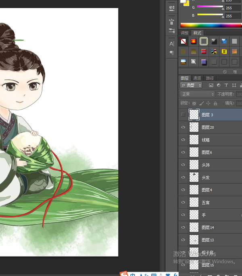Open the Character panel icon
The height and width of the screenshot is (276, 242).
click(x=172, y=44)
